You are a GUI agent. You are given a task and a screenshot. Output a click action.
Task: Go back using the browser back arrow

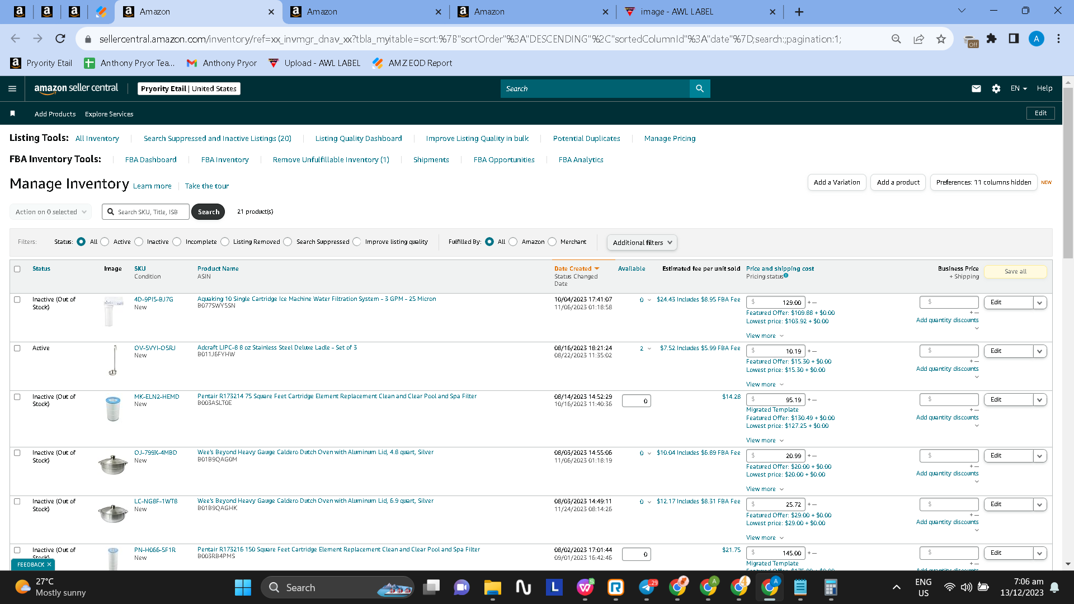15,39
